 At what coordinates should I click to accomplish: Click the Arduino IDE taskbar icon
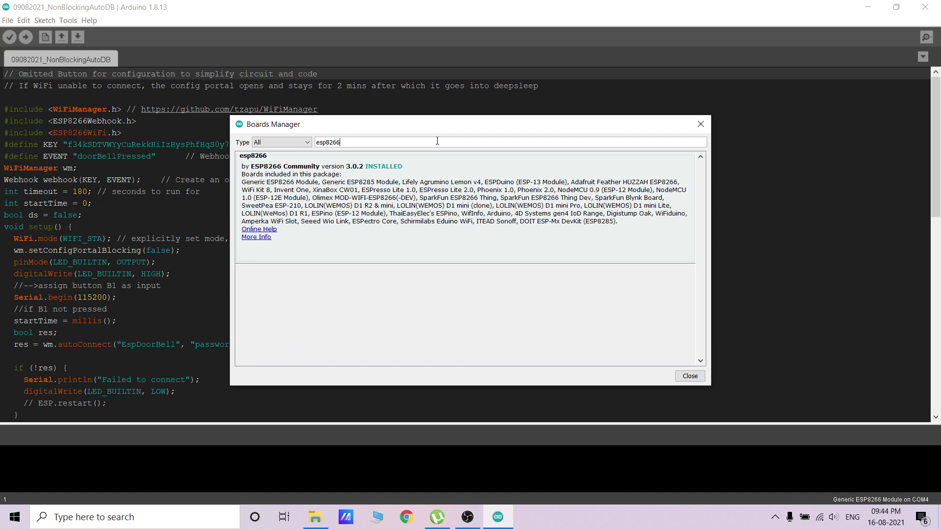point(498,517)
